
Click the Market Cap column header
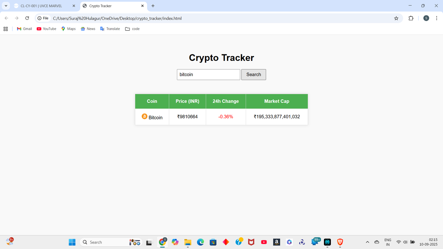point(277,101)
